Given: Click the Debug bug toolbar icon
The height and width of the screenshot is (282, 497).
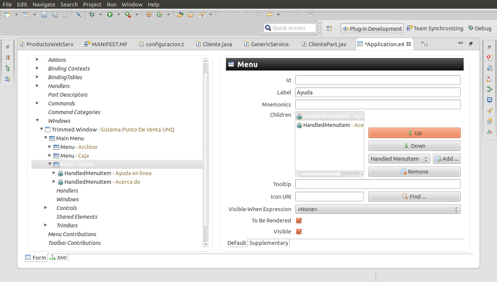Looking at the screenshot, I should [x=92, y=15].
